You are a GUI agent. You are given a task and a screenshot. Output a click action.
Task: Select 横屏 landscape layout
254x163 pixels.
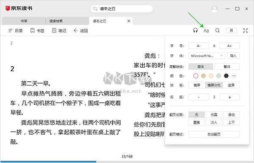(x=197, y=85)
